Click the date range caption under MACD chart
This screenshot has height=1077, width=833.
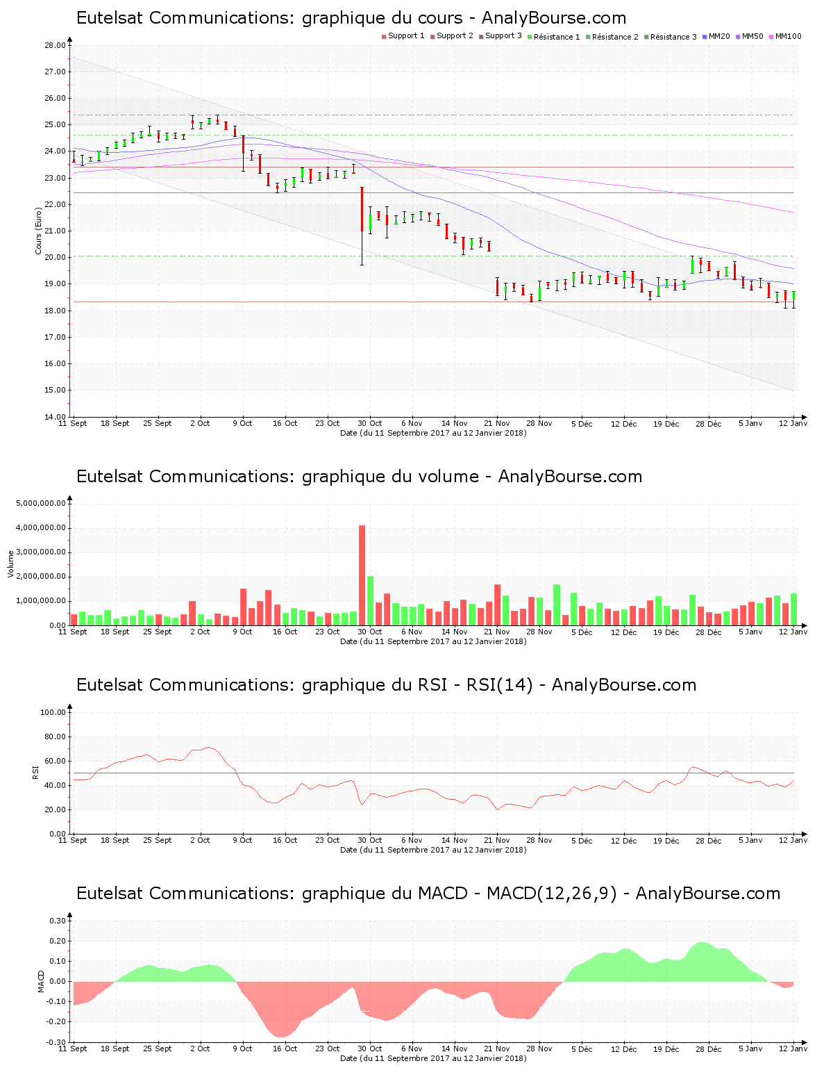coord(433,1058)
